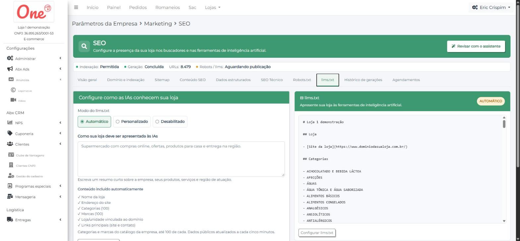
Task: Click the Clientes CNPJ building icon
Action: [x=11, y=165]
